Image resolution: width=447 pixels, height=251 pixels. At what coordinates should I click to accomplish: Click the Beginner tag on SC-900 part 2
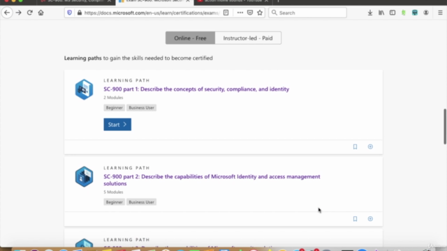(x=115, y=202)
